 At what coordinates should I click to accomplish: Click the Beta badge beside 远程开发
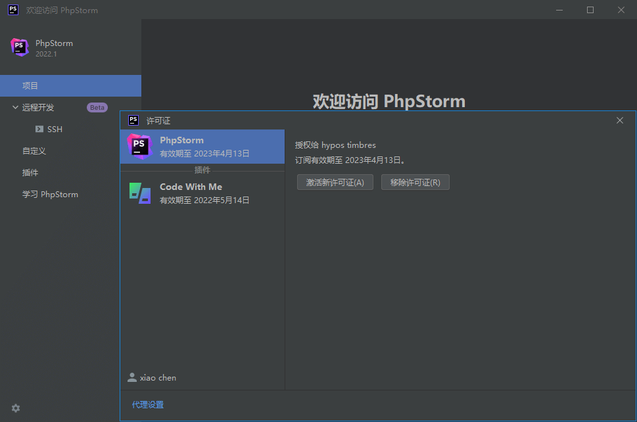point(97,107)
